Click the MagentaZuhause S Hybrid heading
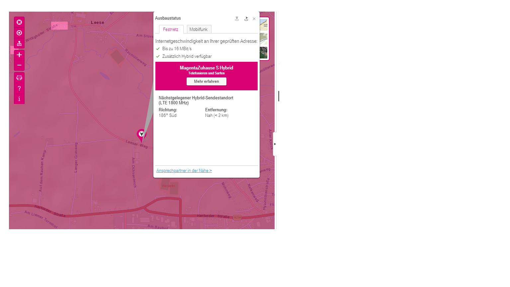 207,68
